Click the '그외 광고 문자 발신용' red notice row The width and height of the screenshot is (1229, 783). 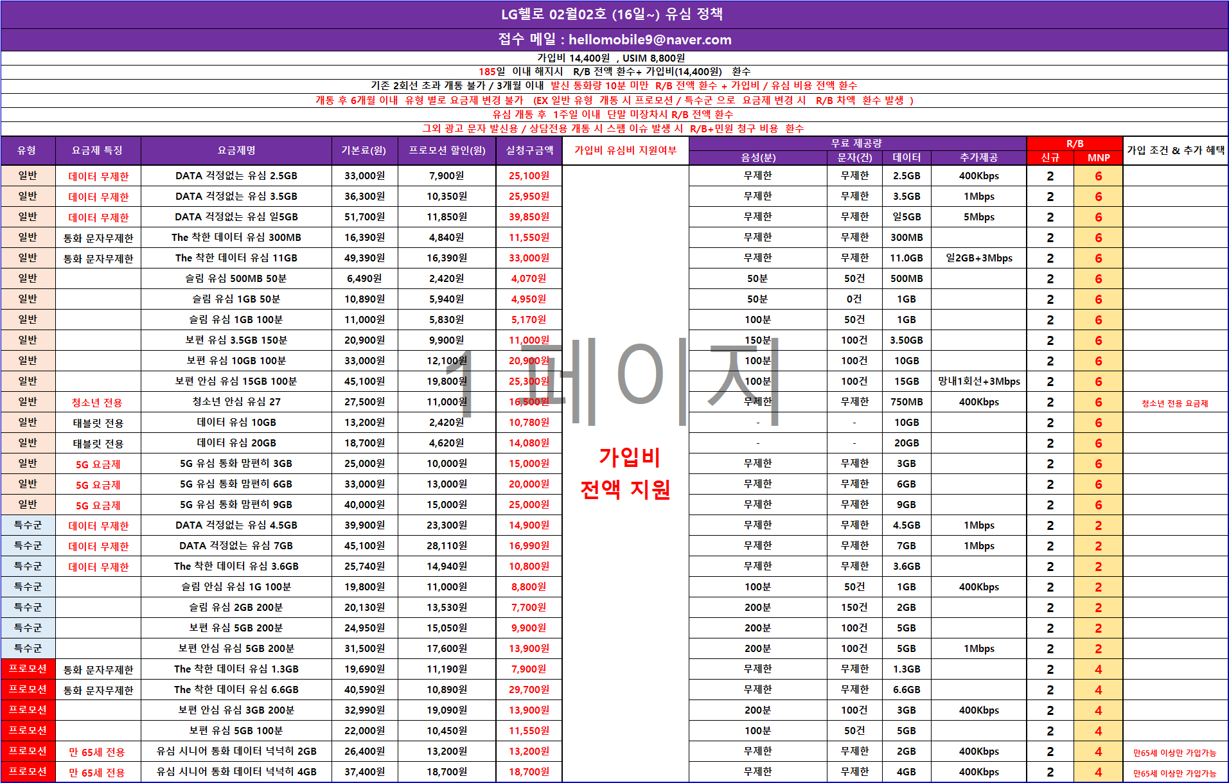tap(614, 128)
